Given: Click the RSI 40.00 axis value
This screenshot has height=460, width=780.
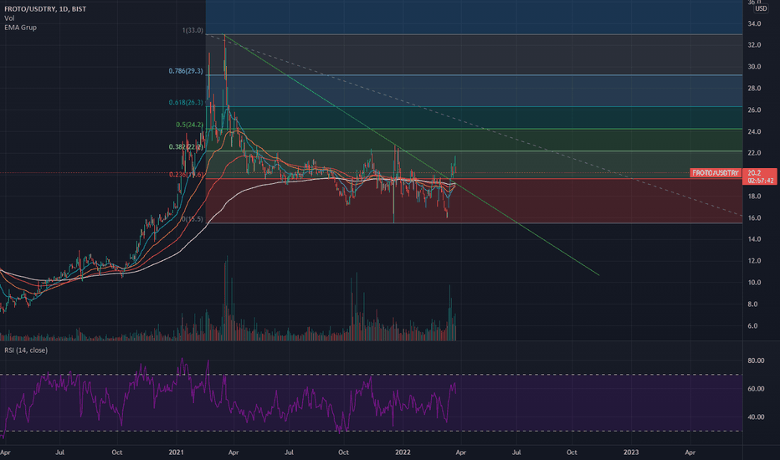Looking at the screenshot, I should [x=756, y=417].
